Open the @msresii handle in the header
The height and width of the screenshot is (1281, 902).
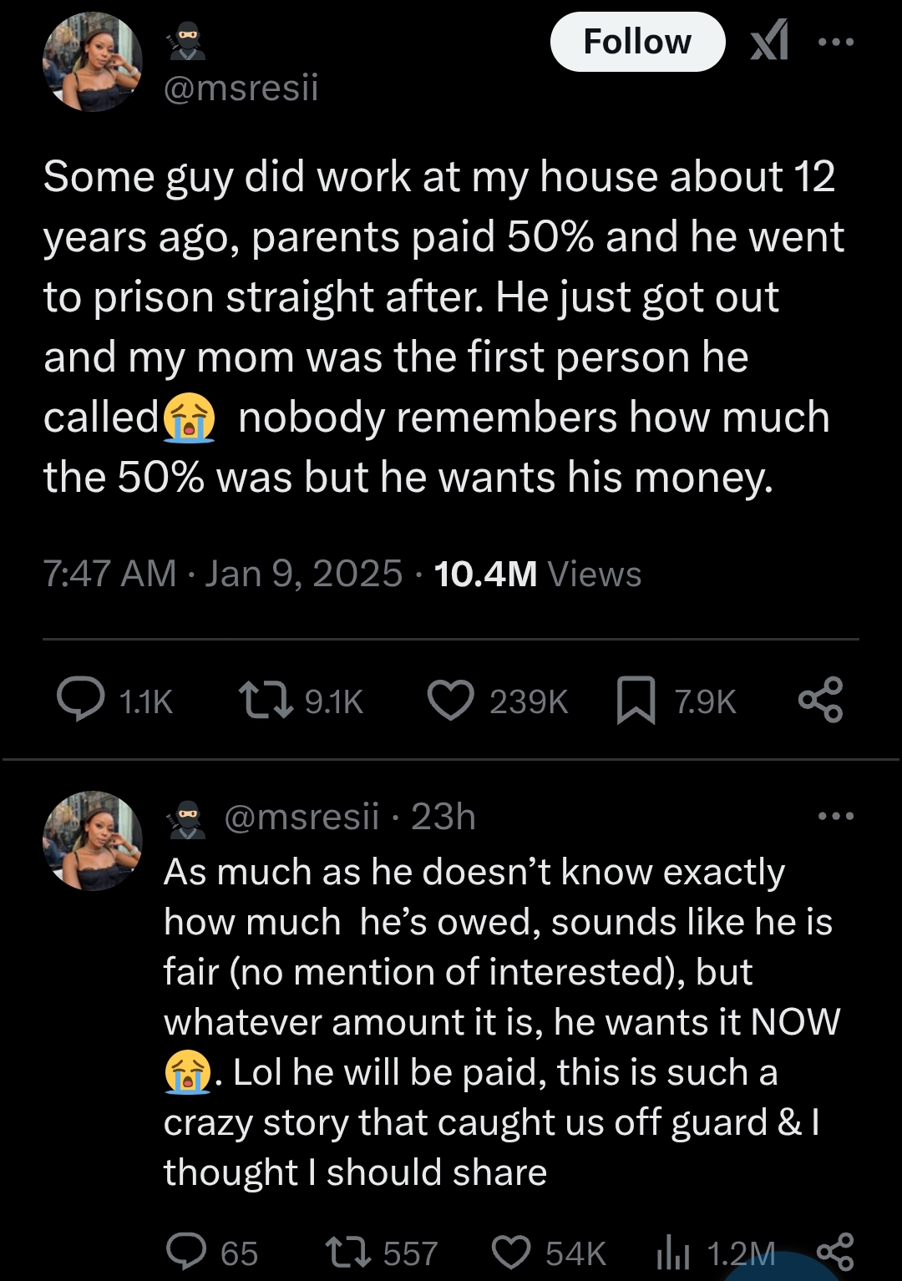pos(241,88)
